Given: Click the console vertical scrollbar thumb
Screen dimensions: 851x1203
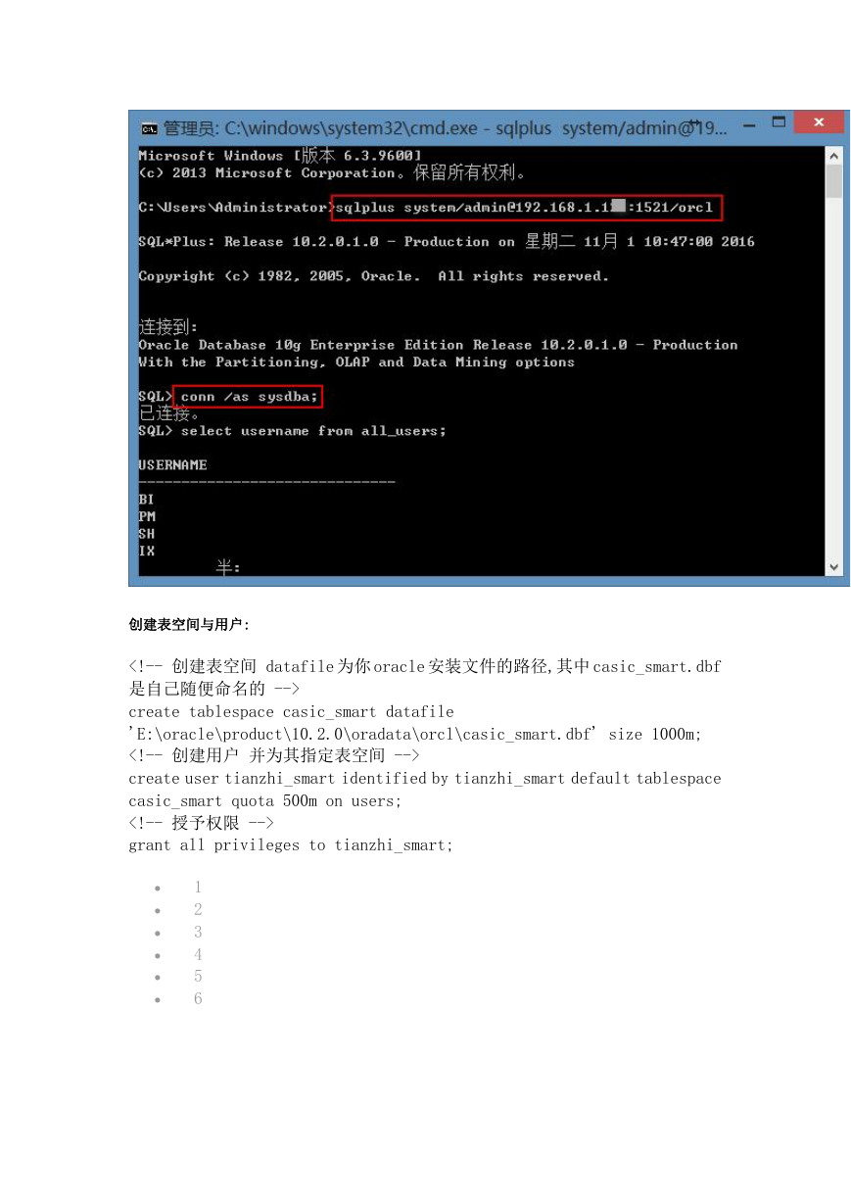Looking at the screenshot, I should coord(834,181).
